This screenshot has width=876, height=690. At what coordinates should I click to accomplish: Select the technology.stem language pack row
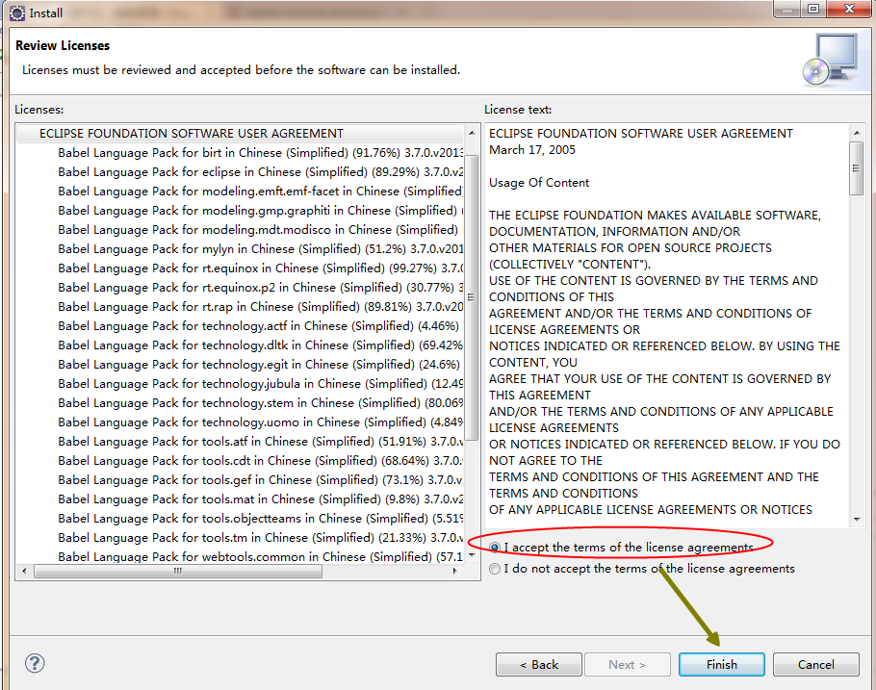click(260, 403)
